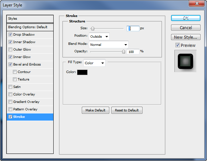The height and width of the screenshot is (161, 207).
Task: Open the Color Overlay settings label
Action: (24, 94)
